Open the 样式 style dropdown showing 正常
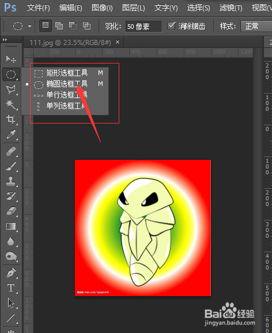The width and height of the screenshot is (272, 333). pyautogui.click(x=256, y=27)
